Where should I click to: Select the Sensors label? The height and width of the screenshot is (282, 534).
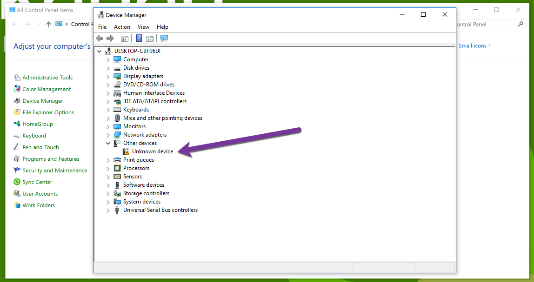133,177
